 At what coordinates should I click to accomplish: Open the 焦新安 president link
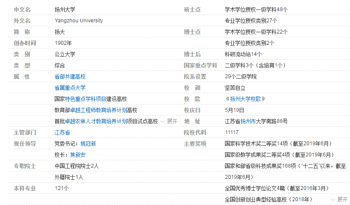[x=78, y=155]
